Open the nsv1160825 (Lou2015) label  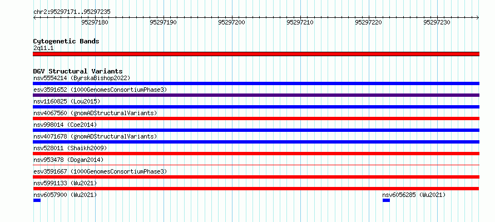coord(67,101)
